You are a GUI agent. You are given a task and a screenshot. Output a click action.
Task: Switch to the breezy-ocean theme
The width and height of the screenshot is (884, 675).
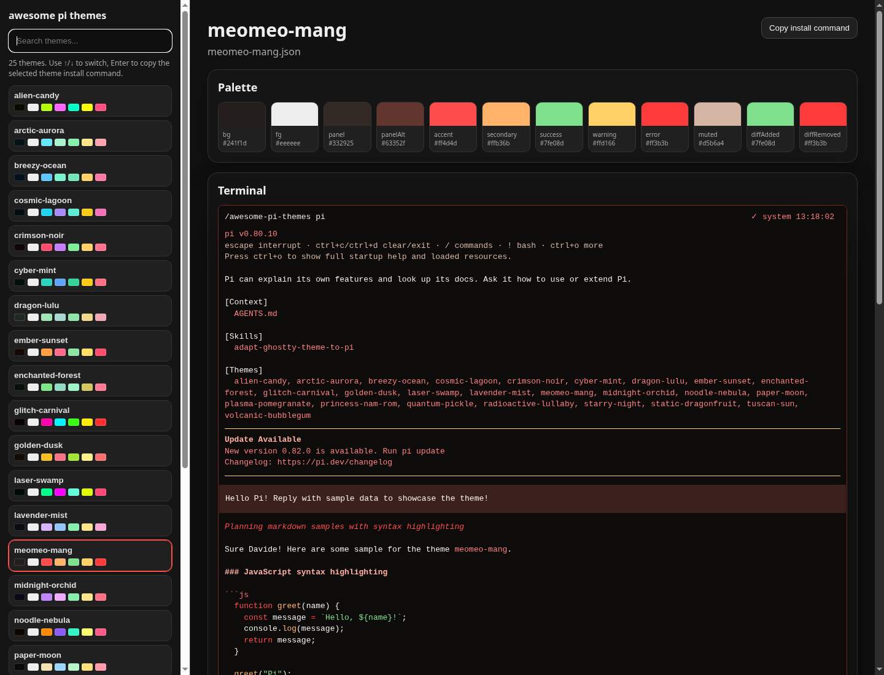(x=90, y=171)
